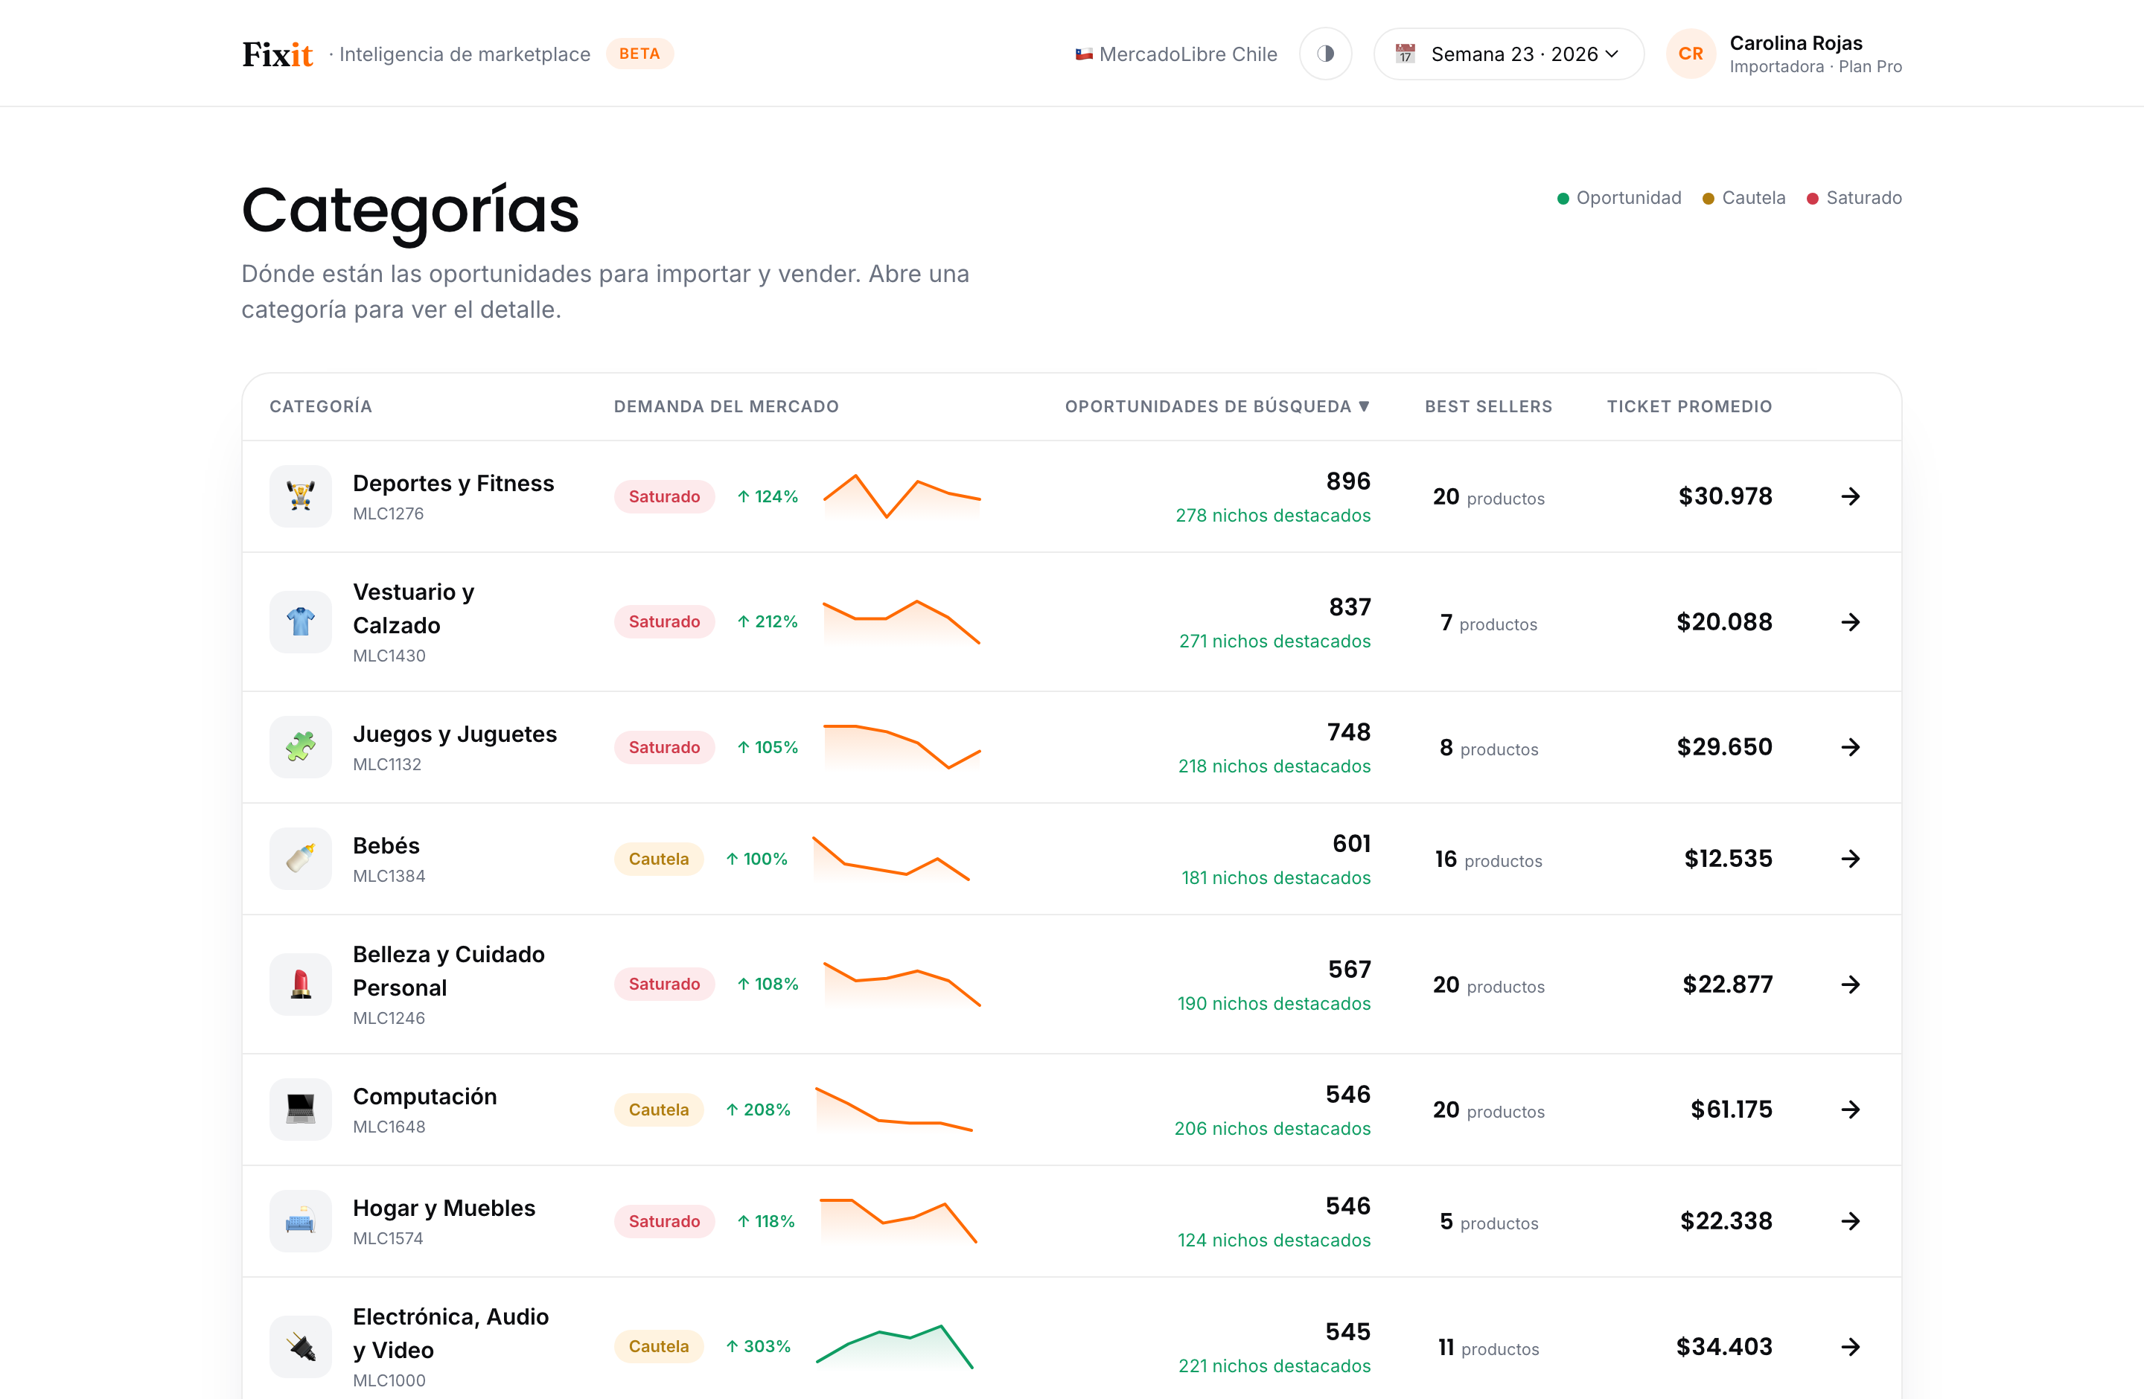Click the Deportes y Fitness category icon
This screenshot has height=1399, width=2144.
(x=301, y=496)
